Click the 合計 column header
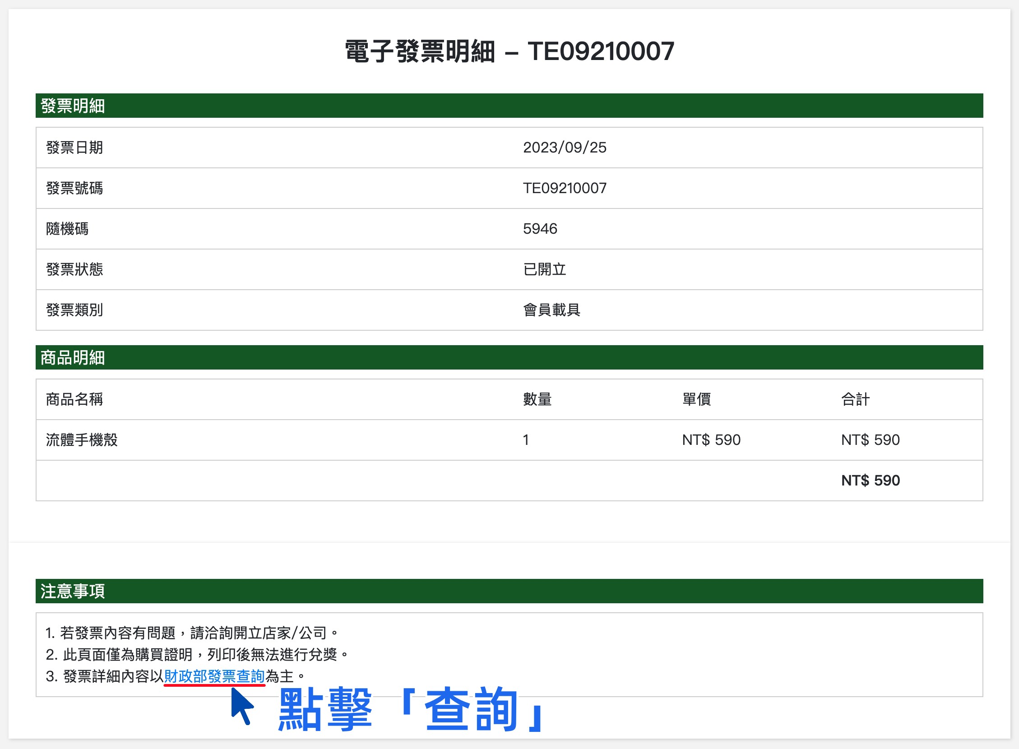 point(855,399)
